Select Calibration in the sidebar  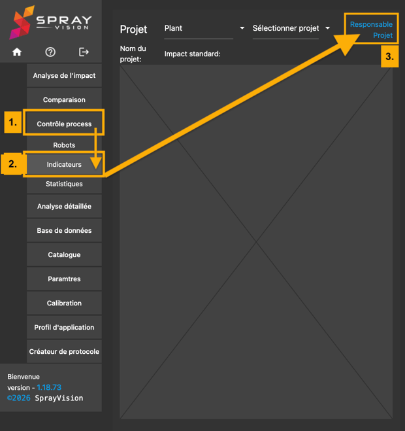pyautogui.click(x=64, y=303)
